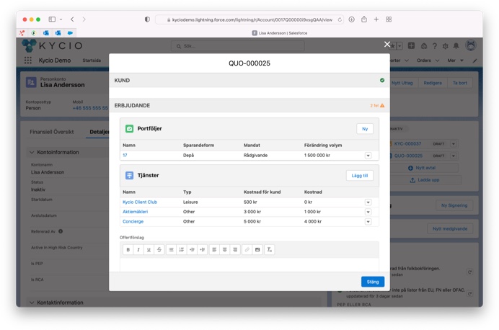
Task: Remove formatting in Offertförslag editor
Action: point(270,249)
